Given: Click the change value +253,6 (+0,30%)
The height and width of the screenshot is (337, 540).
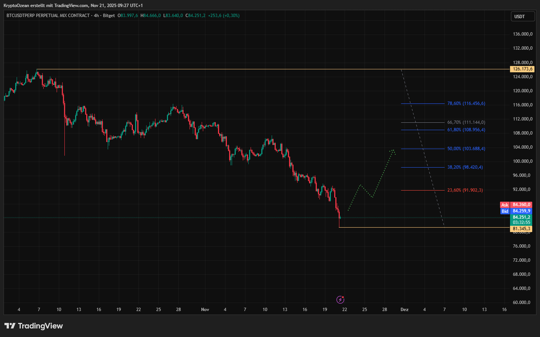Looking at the screenshot, I should click(224, 15).
